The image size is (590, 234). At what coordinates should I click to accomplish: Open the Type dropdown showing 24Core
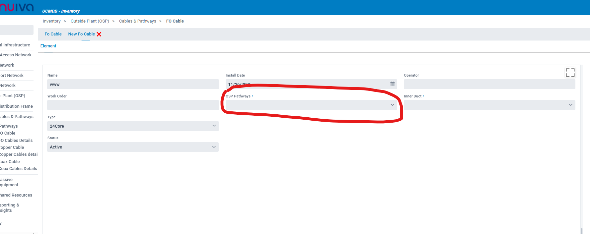coord(133,126)
